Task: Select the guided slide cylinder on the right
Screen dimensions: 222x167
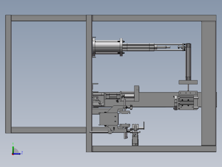Action: coord(186,100)
